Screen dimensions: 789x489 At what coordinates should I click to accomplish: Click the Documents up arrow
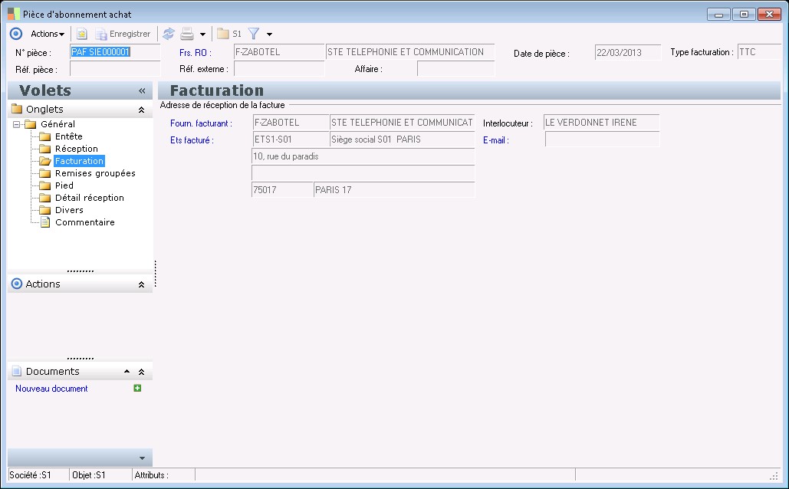coord(127,371)
